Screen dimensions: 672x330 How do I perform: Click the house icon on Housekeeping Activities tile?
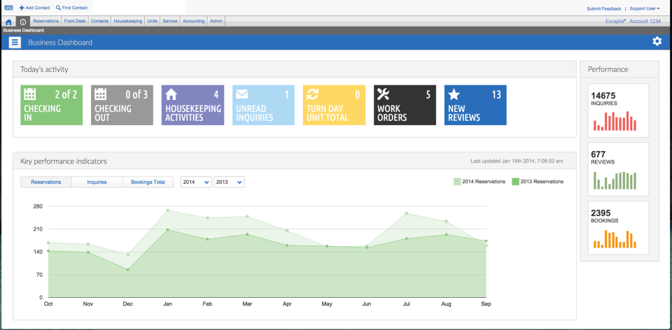tap(171, 94)
